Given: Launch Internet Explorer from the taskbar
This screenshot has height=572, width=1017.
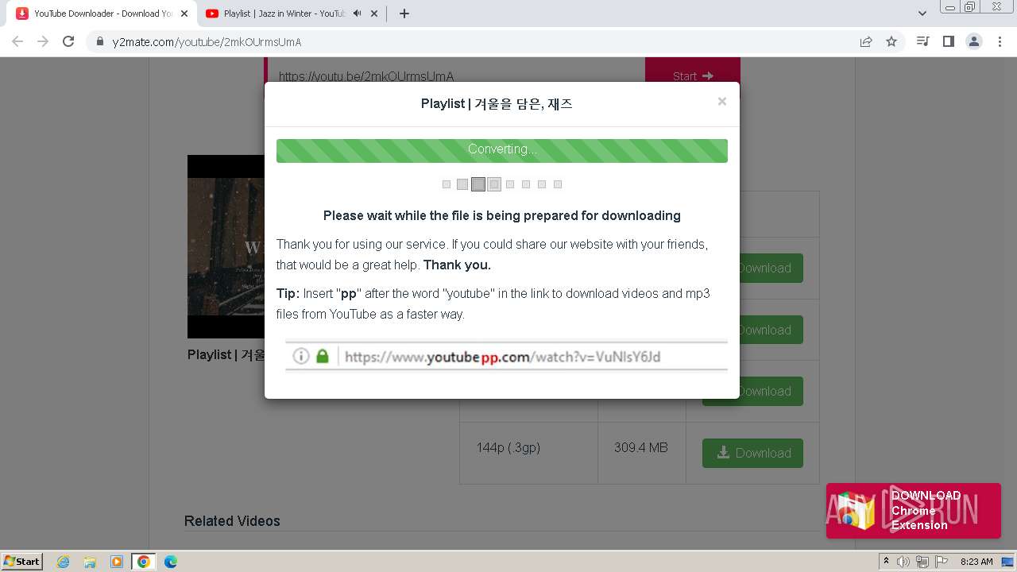Looking at the screenshot, I should [x=64, y=562].
